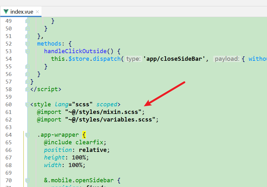The width and height of the screenshot is (267, 187).
Task: Click the Vue logo icon on the editor tab
Action: 6,11
